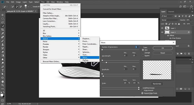Screen dimensions: 194x105
Task: Click Lock transparent pixels icon
Action: coord(166,24)
